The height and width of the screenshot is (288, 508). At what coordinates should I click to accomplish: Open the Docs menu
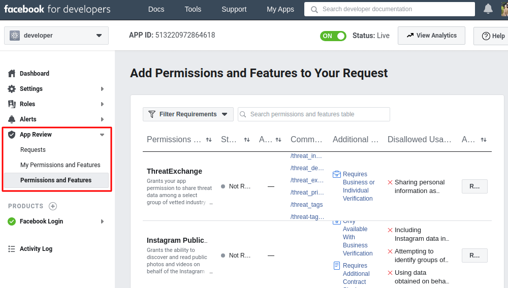point(156,9)
